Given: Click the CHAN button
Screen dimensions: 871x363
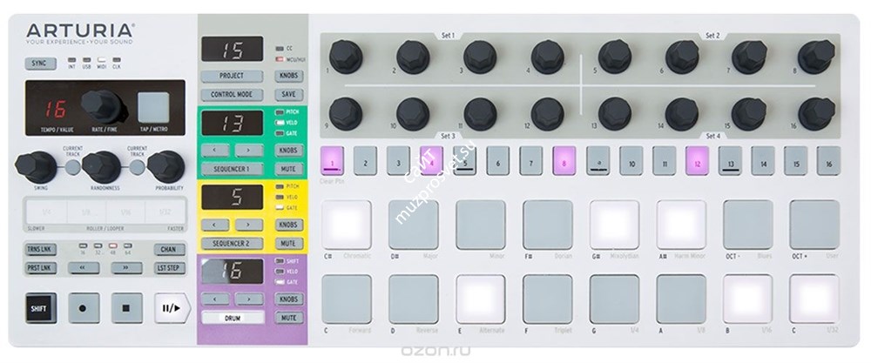Looking at the screenshot, I should (x=169, y=250).
